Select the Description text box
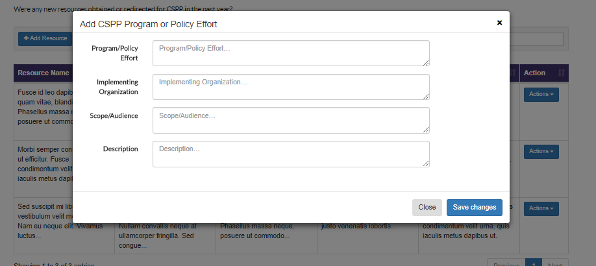The image size is (596, 266). click(x=291, y=154)
